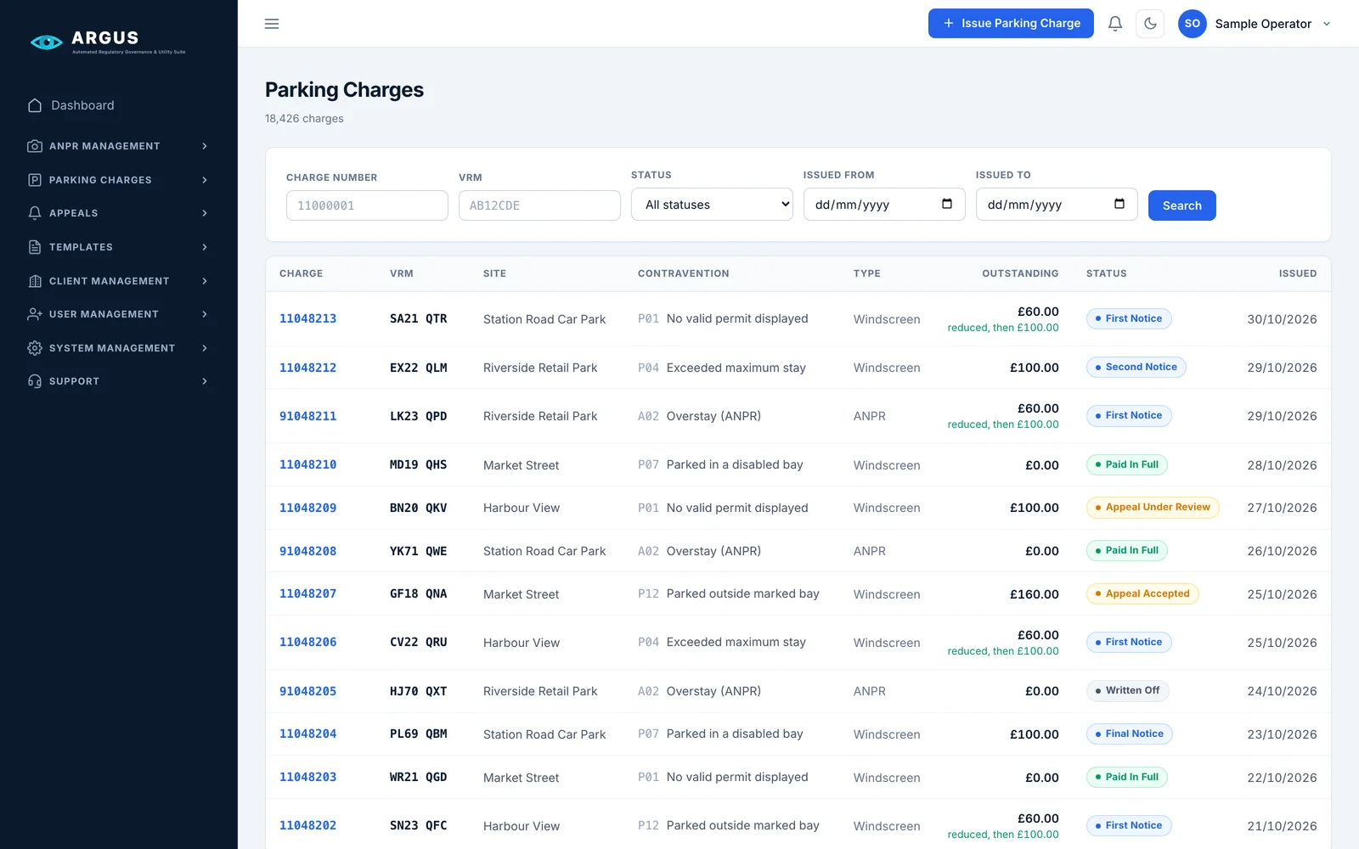1359x849 pixels.
Task: Open Support menu item
Action: tap(119, 381)
